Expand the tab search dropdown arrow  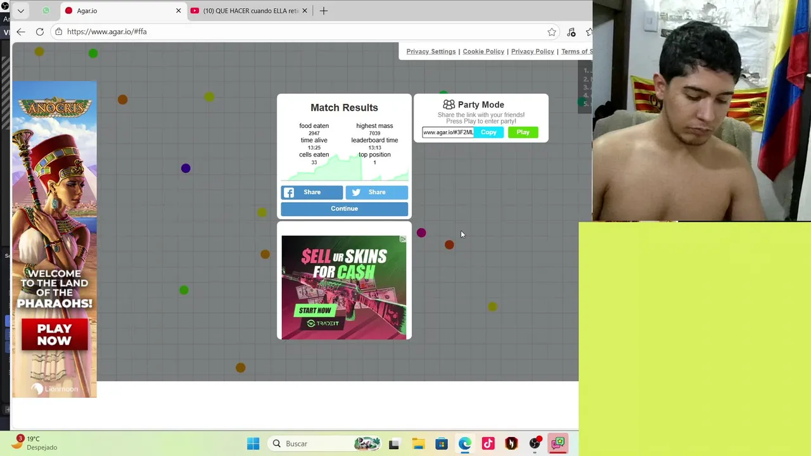pyautogui.click(x=21, y=11)
